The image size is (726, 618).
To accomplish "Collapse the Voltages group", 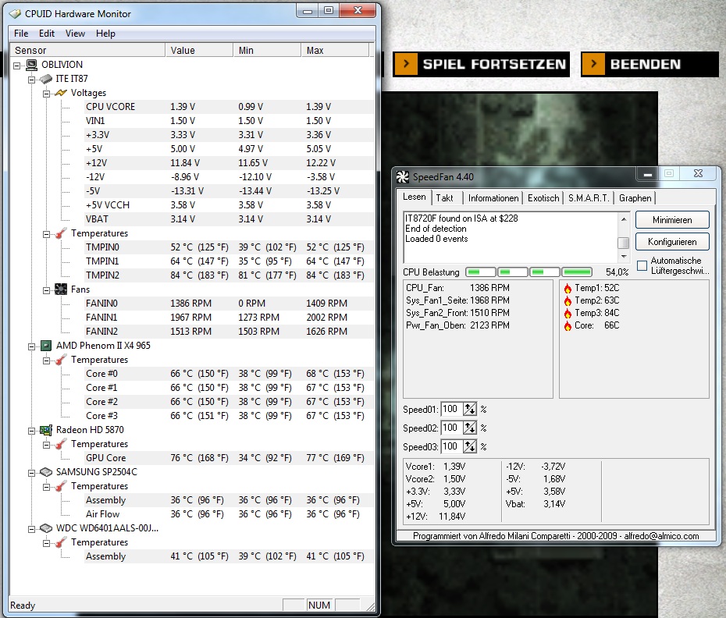I will pyautogui.click(x=46, y=94).
